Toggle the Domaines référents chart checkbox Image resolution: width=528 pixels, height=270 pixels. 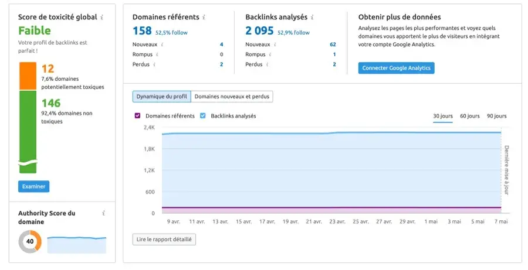pyautogui.click(x=137, y=115)
